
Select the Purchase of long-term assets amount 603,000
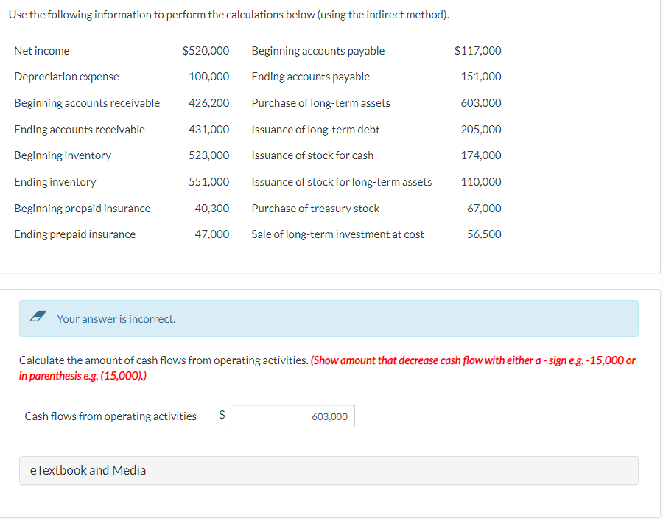pos(481,103)
